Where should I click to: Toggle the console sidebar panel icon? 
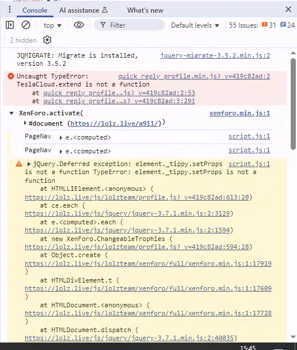click(x=10, y=25)
